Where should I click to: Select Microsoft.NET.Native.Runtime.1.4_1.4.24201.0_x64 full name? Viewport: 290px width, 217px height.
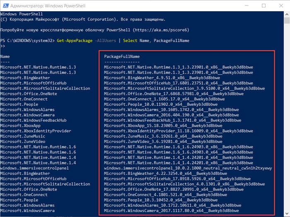[179, 157]
